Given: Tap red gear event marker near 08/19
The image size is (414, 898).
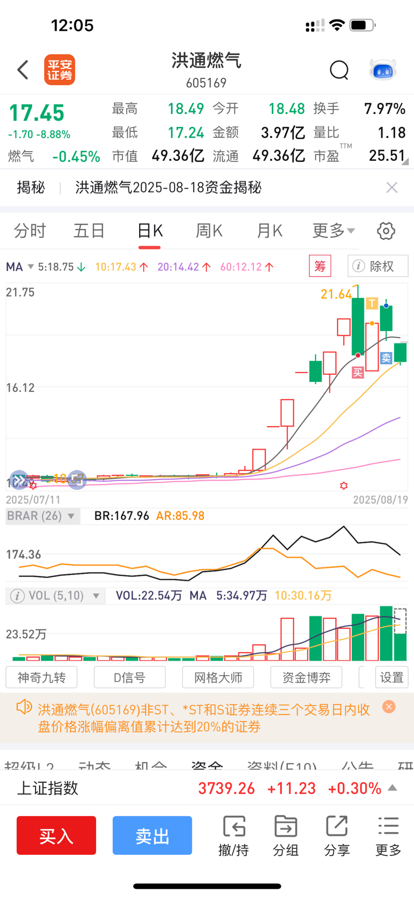Looking at the screenshot, I should click(x=344, y=486).
